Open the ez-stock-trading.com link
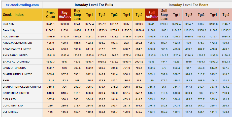Screen dimensions: 233x118 [22, 5]
